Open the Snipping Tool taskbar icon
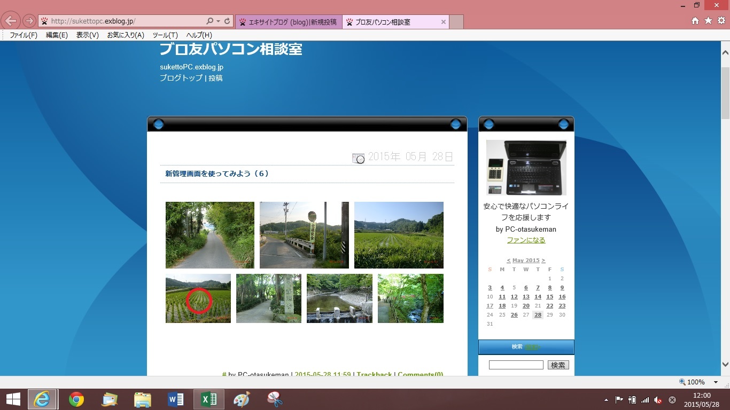 click(x=275, y=399)
